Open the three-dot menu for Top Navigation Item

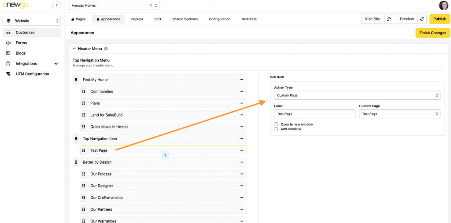(x=241, y=139)
